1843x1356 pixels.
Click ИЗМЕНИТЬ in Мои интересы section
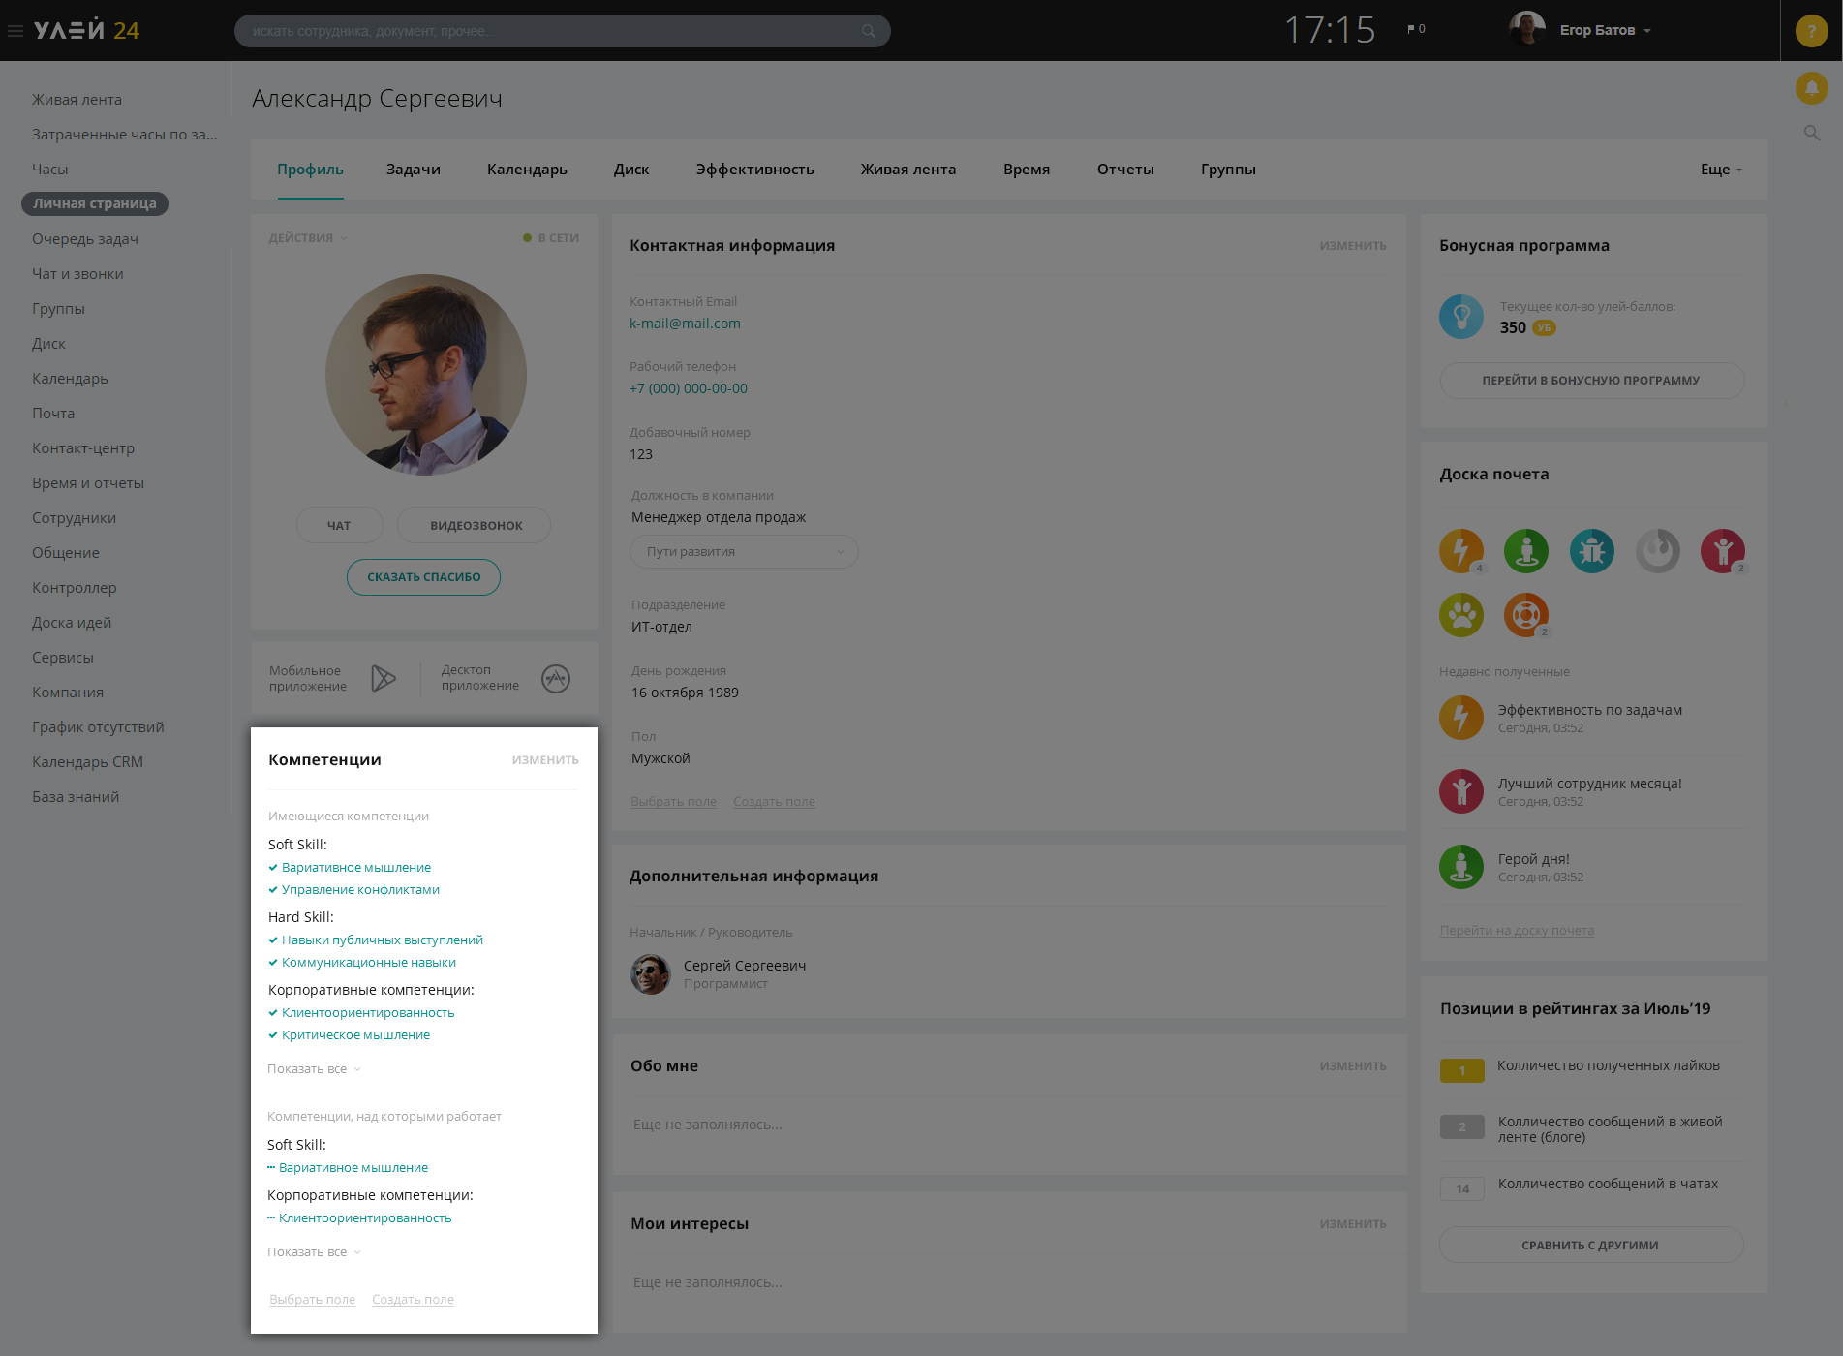tap(1352, 1224)
